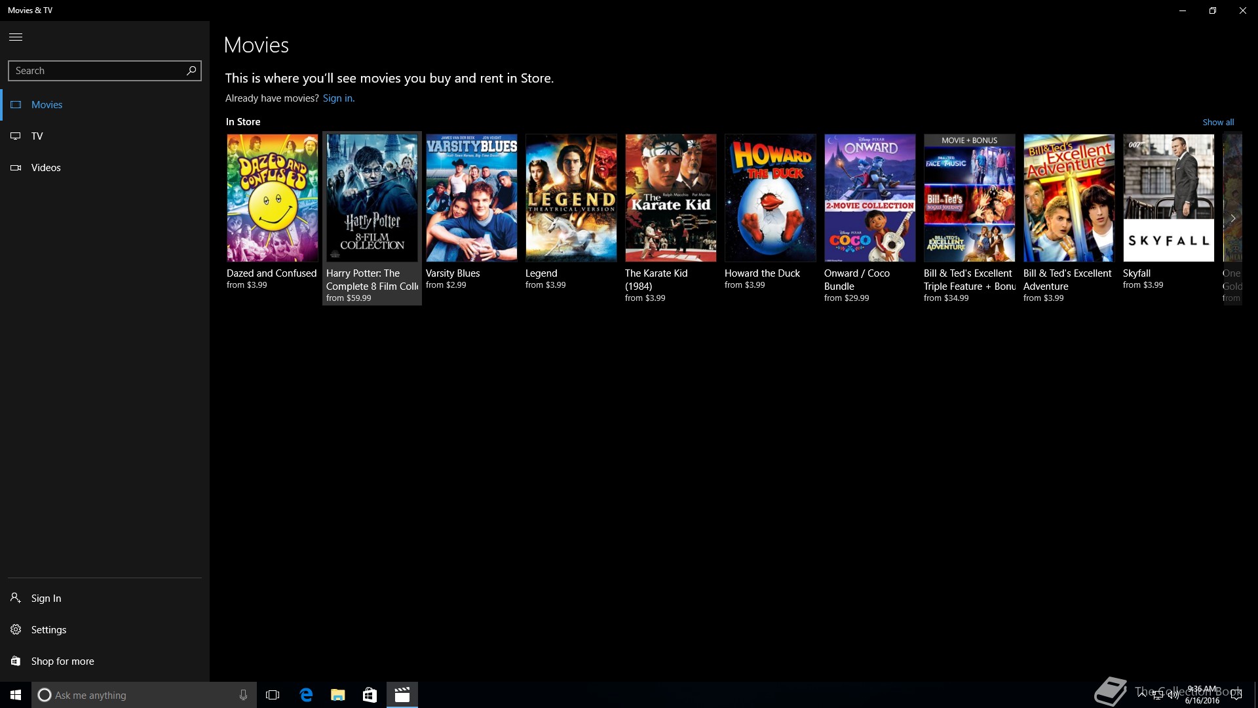This screenshot has height=708, width=1258.
Task: Open Action Center notifications icon
Action: [1236, 695]
